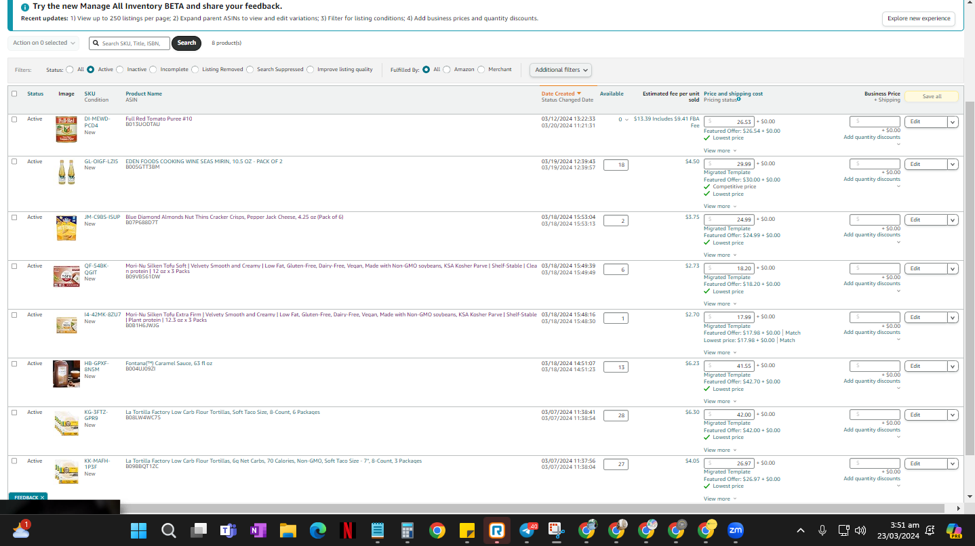Open the Copilot icon in the taskbar
Viewport: 975px width, 546px height.
954,530
